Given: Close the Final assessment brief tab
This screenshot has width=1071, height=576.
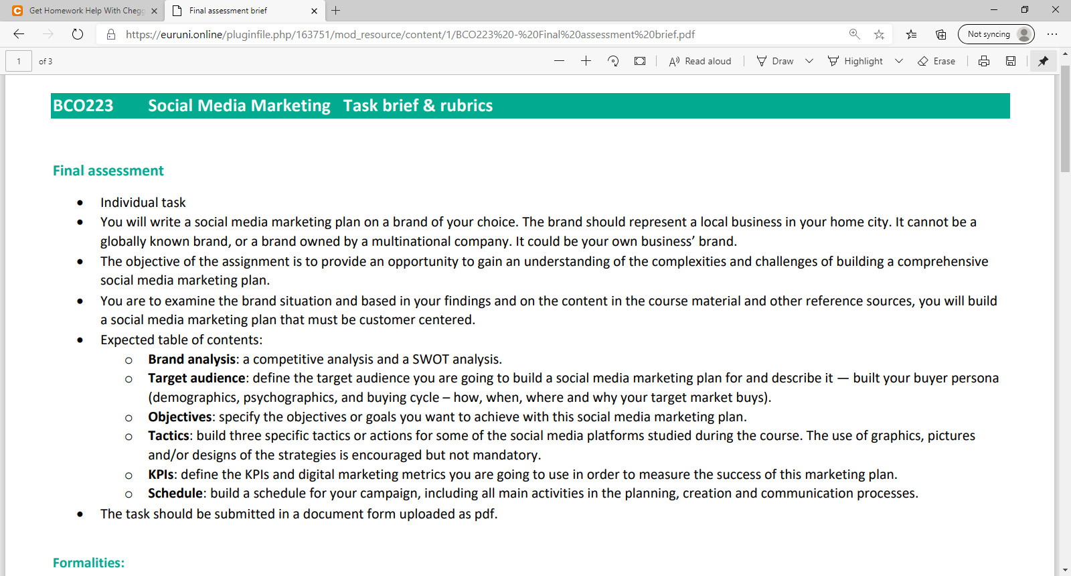Looking at the screenshot, I should (x=314, y=11).
